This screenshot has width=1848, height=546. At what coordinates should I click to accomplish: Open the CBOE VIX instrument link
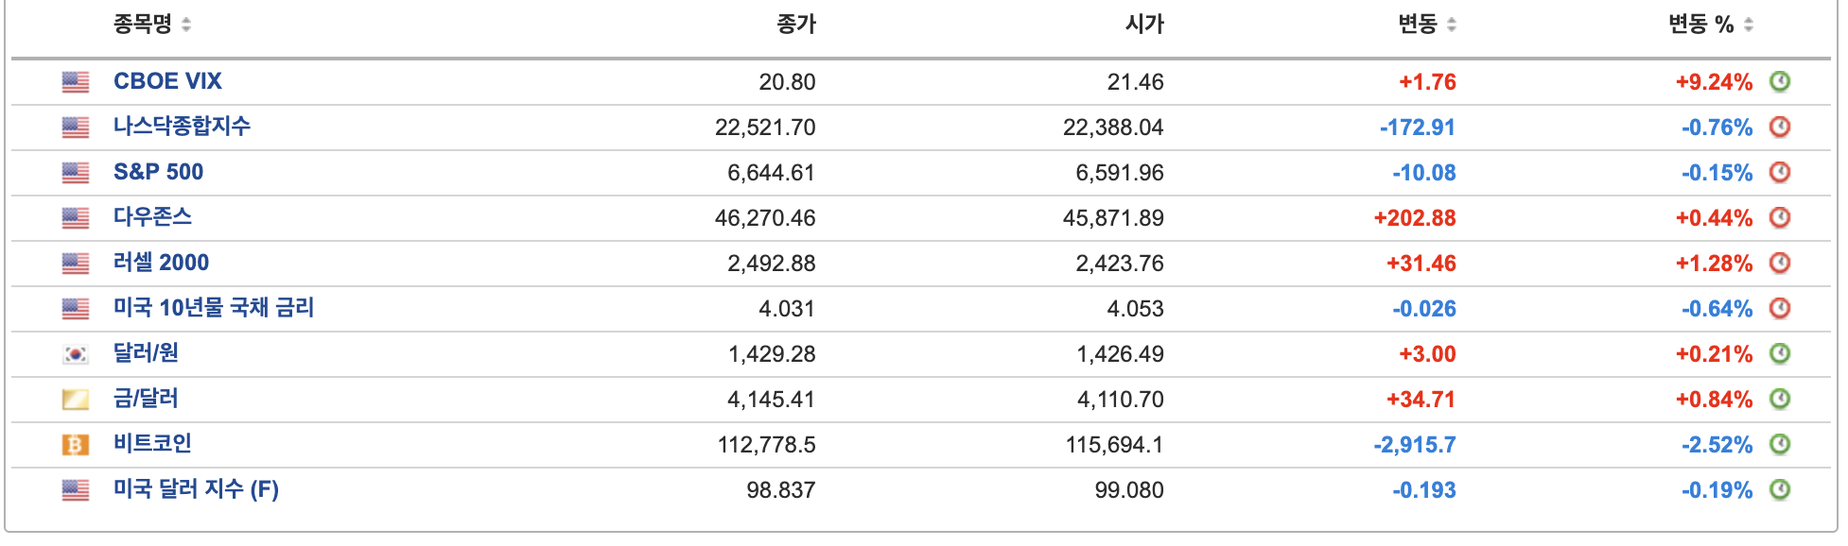166,81
